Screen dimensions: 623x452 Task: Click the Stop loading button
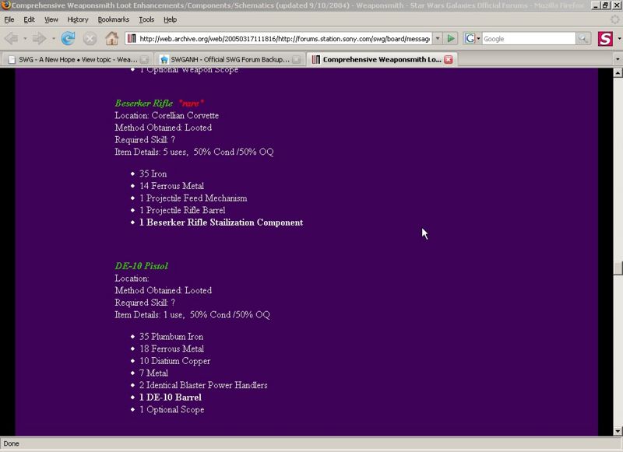[90, 38]
